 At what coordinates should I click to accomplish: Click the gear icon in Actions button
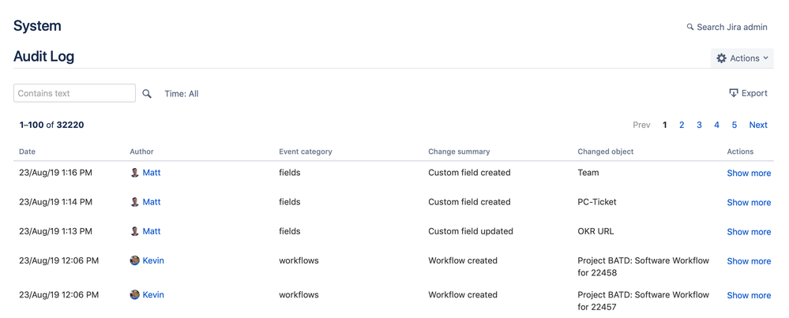[x=722, y=58]
